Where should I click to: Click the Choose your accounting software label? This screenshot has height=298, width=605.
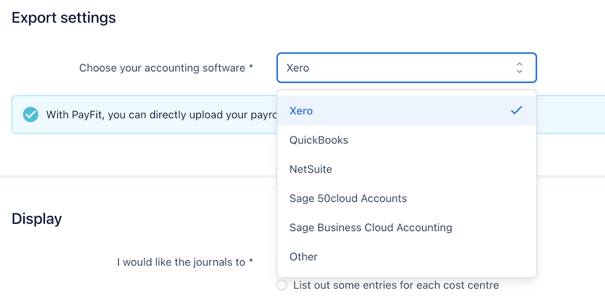click(x=166, y=68)
